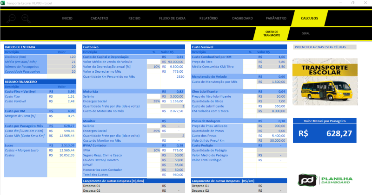Click the Excel app icon in title bar

click(x=4, y=3)
